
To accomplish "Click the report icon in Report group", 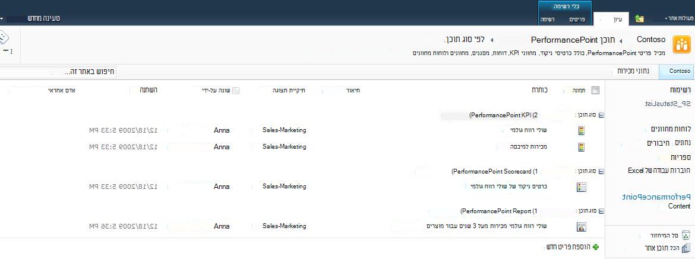I will click(x=581, y=227).
